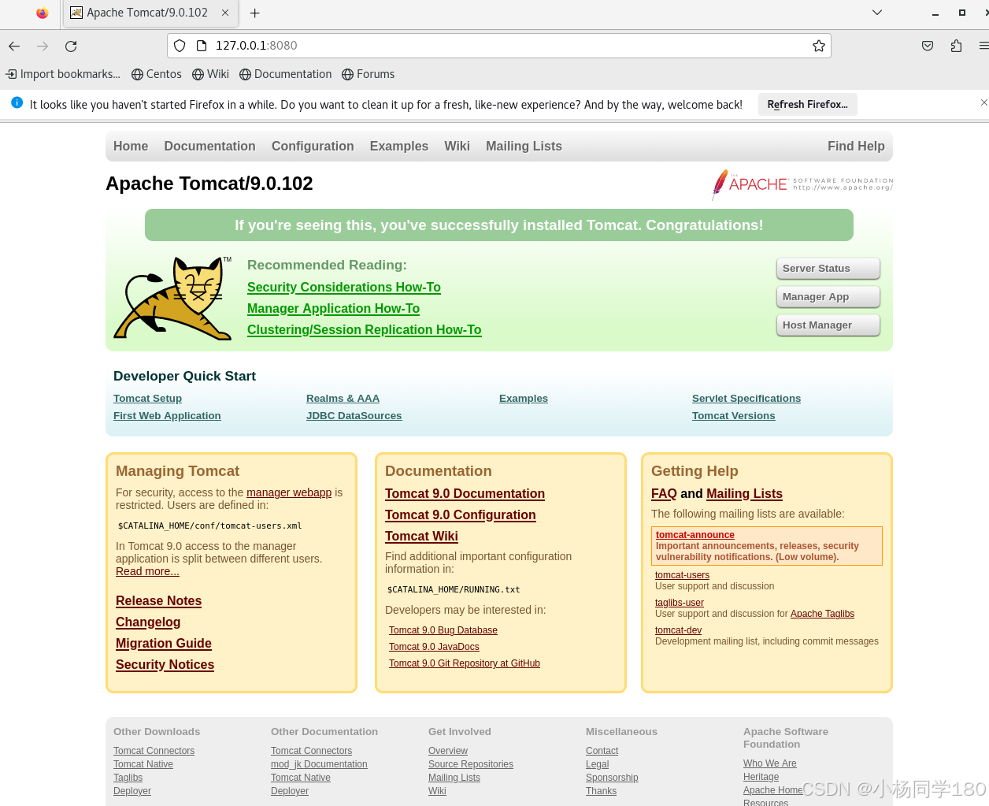Open Tomcat 9.0 Configuration link
This screenshot has height=806, width=989.
coord(460,515)
